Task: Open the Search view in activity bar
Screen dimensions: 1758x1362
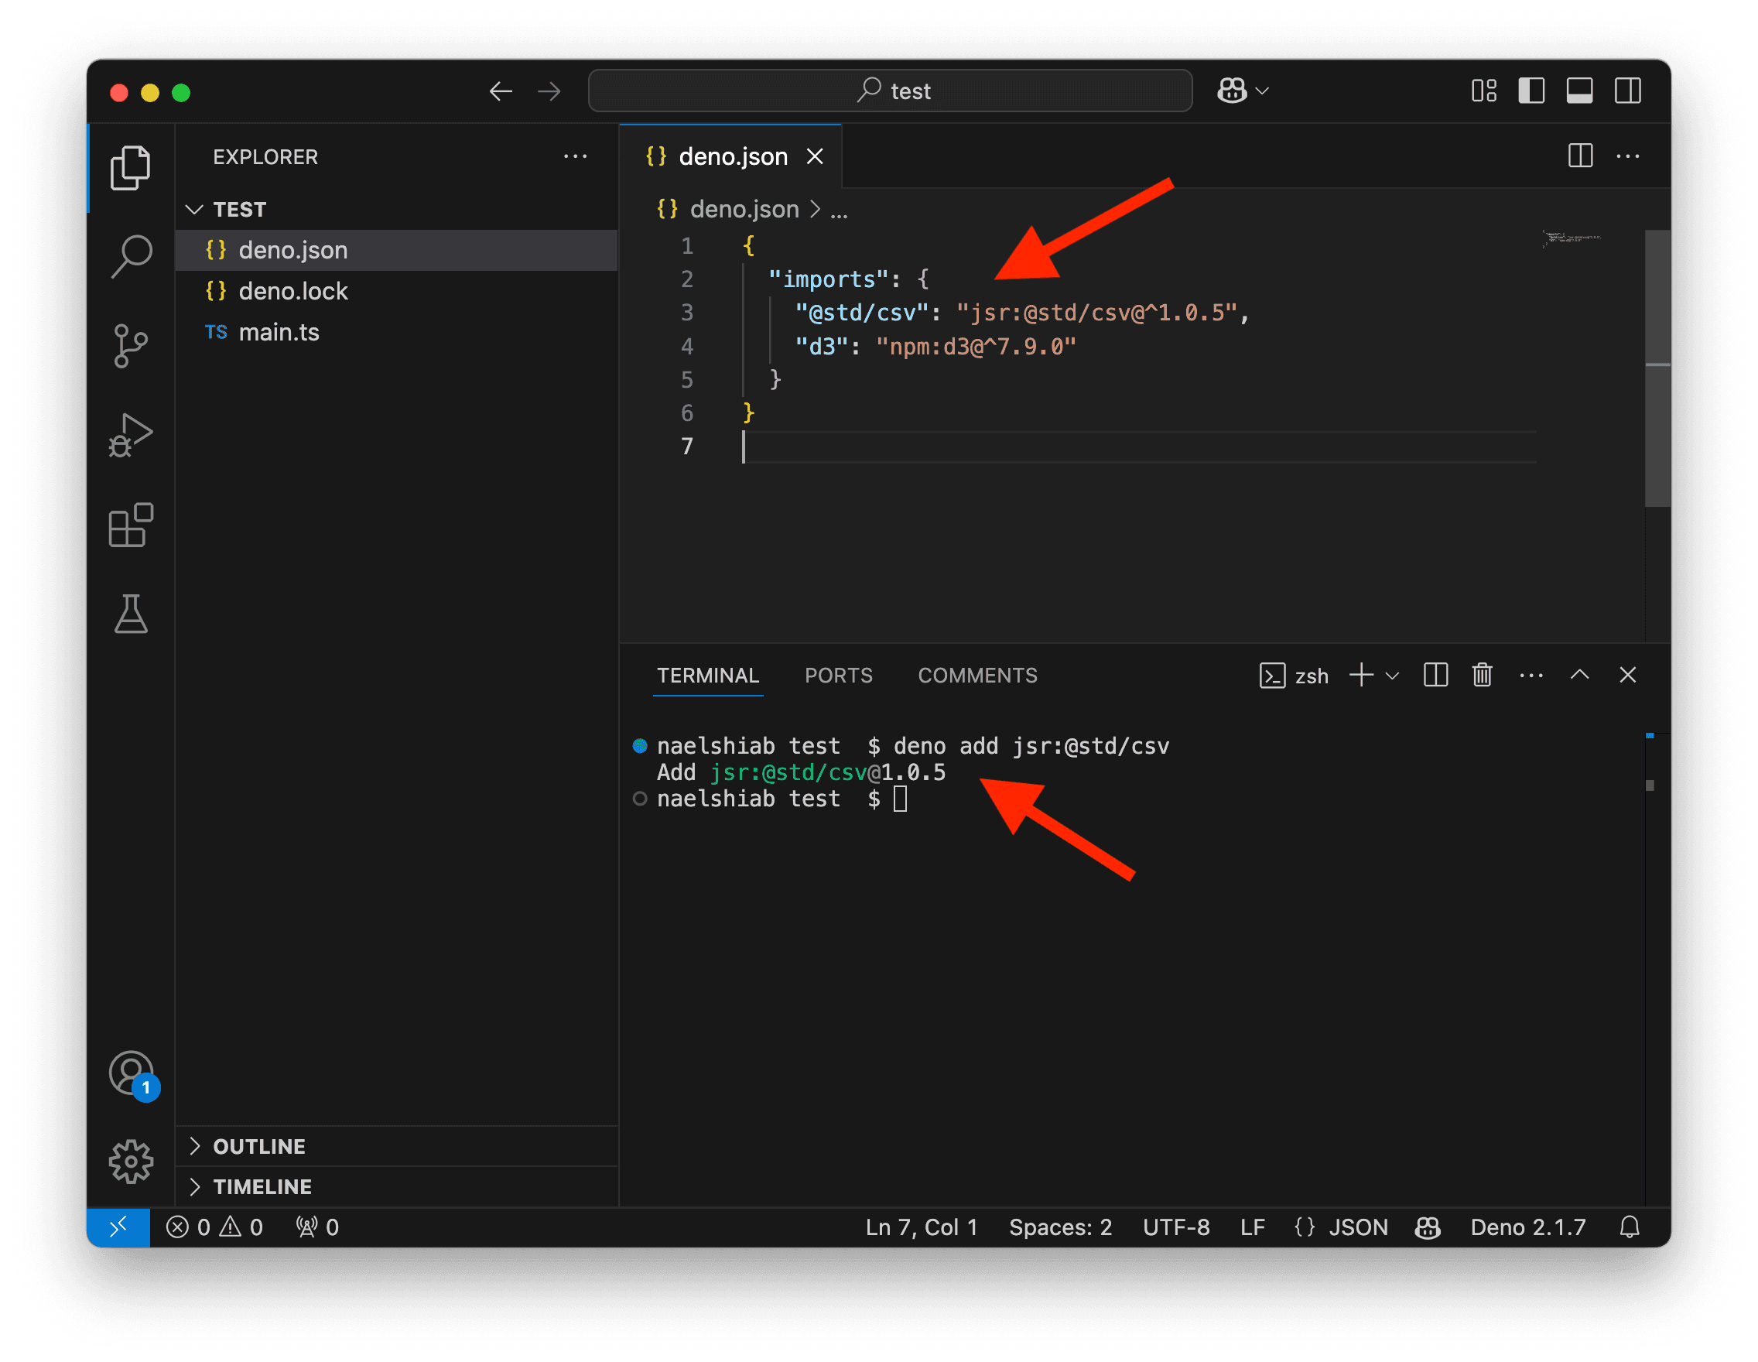Action: [x=131, y=257]
